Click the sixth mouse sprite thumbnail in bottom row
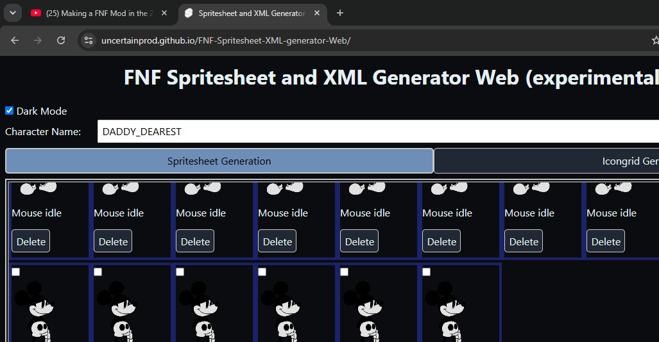This screenshot has height=342, width=659. point(445,311)
